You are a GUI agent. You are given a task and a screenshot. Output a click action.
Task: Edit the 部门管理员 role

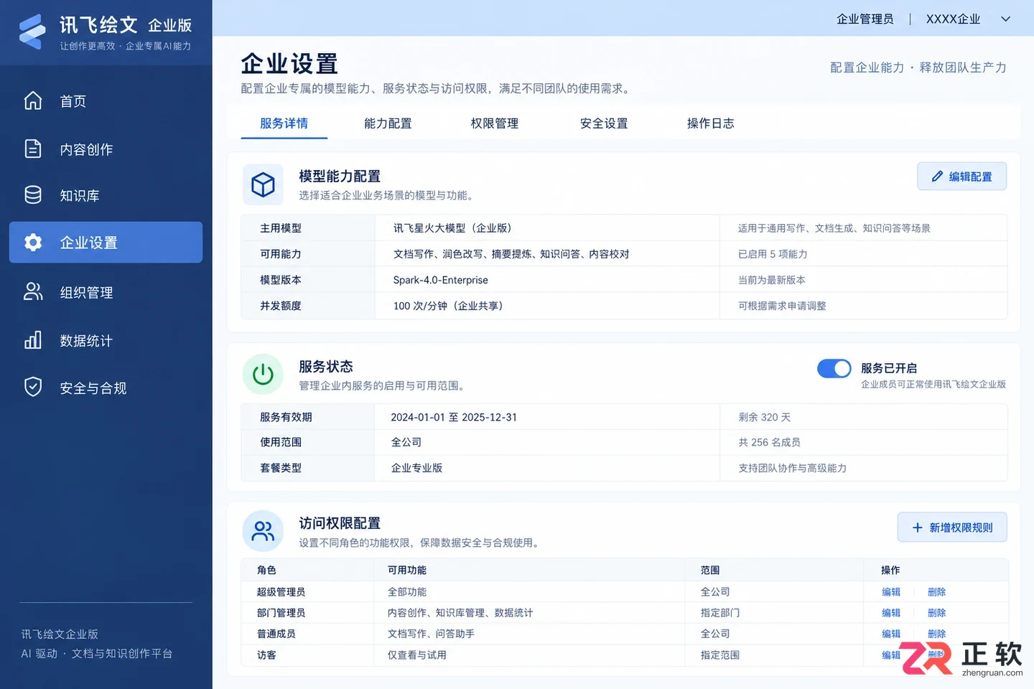891,613
